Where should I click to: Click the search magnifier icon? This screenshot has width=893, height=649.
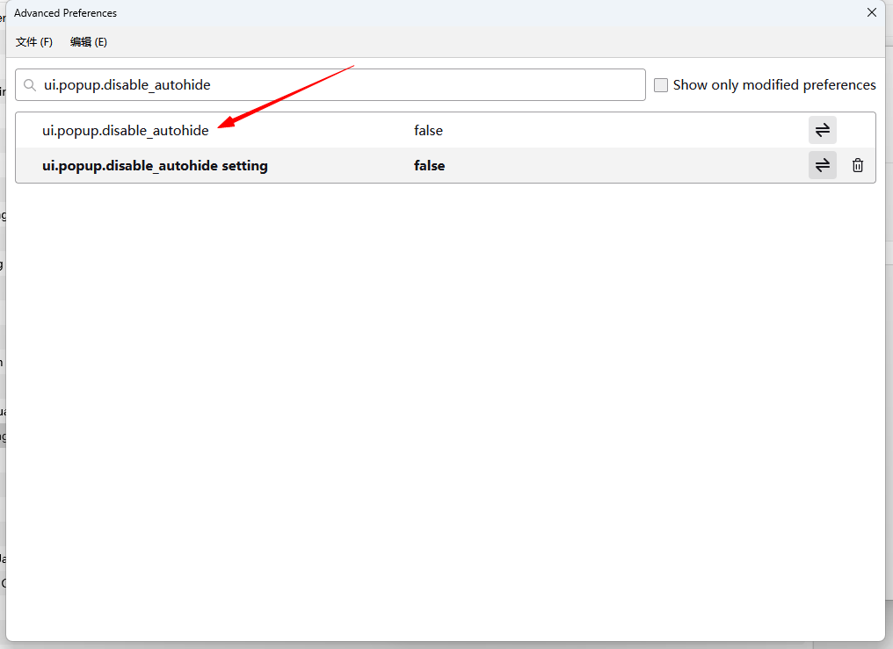point(30,85)
